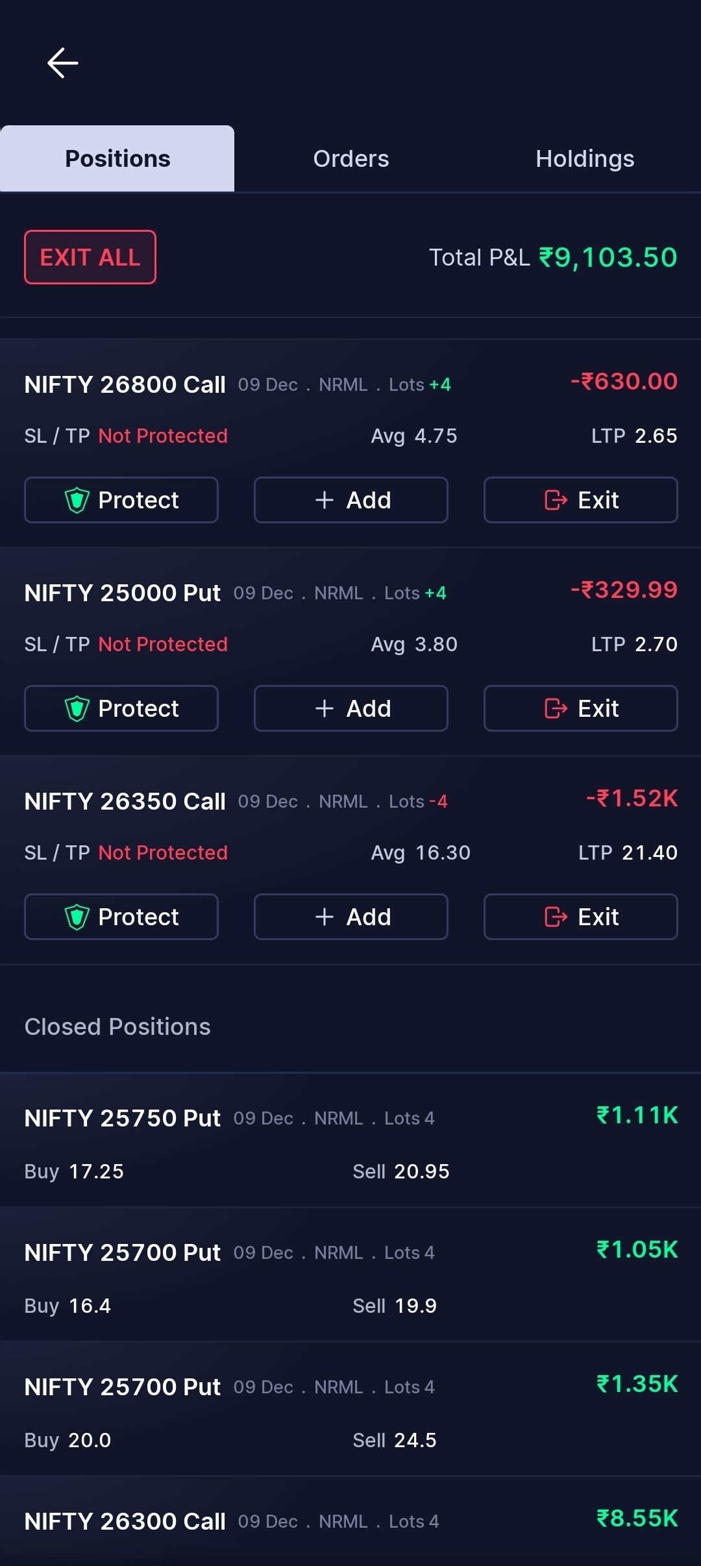The width and height of the screenshot is (701, 1566).
Task: Tap the back arrow icon
Action: coord(63,63)
